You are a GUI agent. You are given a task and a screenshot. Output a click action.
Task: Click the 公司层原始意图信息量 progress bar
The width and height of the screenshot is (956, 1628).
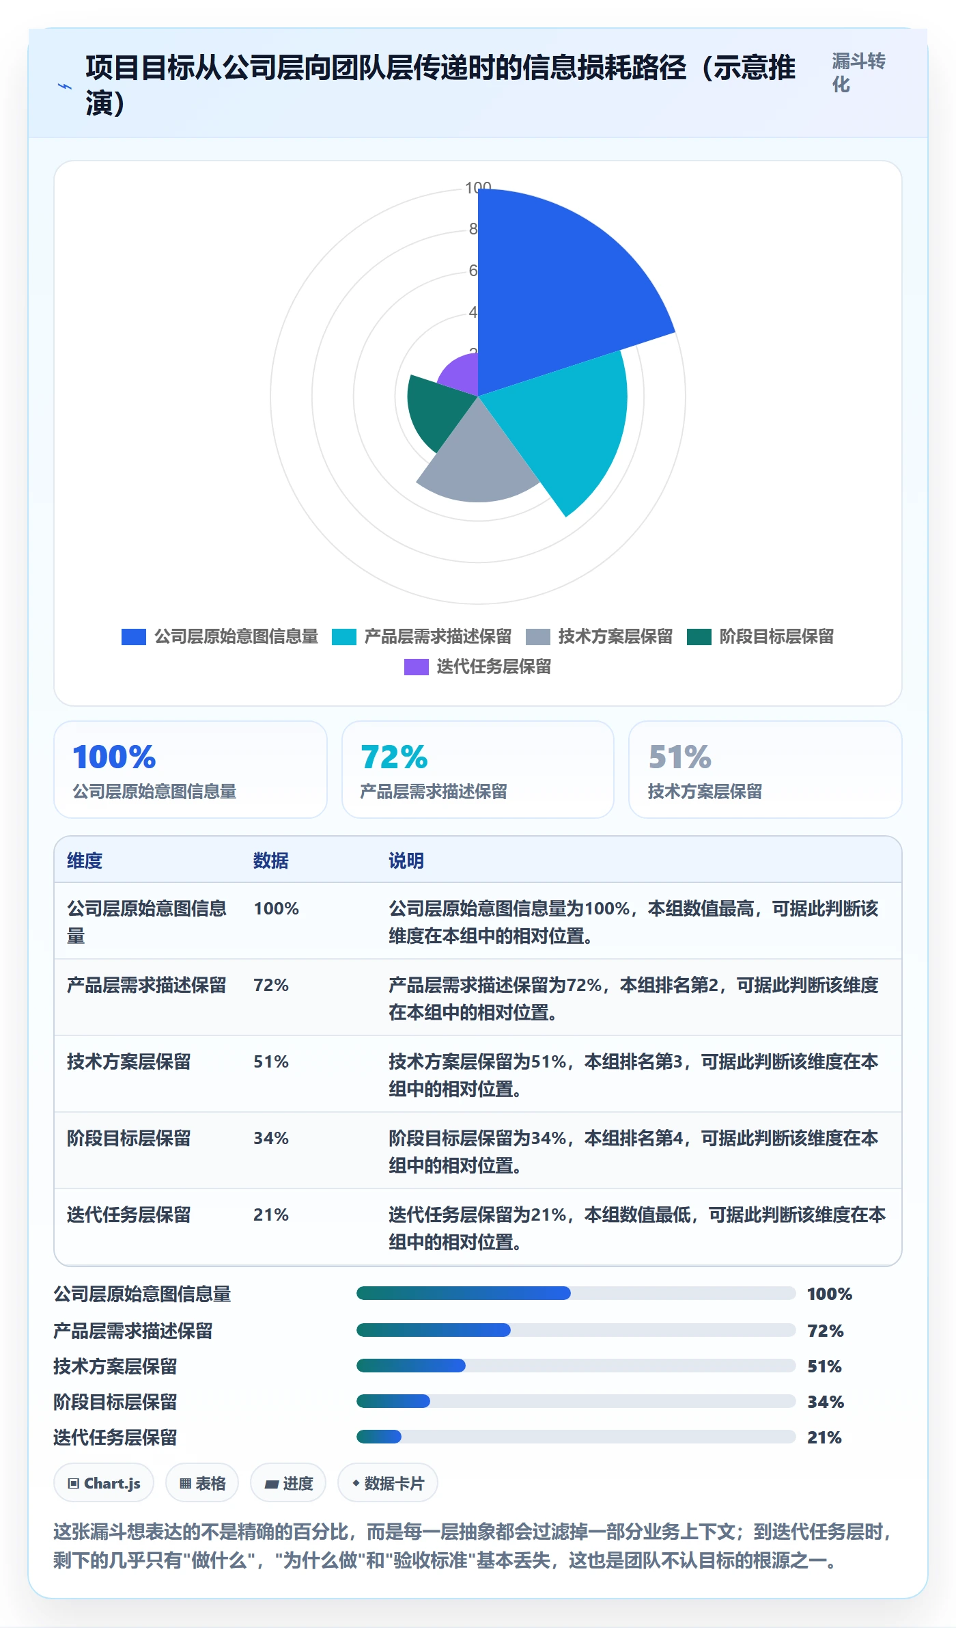pyautogui.click(x=576, y=1293)
